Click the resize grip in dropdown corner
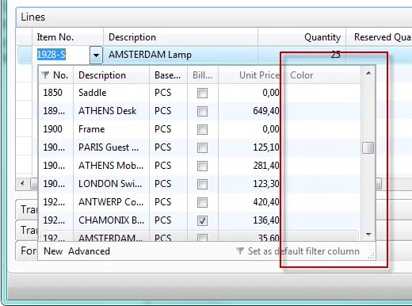 coord(372,256)
